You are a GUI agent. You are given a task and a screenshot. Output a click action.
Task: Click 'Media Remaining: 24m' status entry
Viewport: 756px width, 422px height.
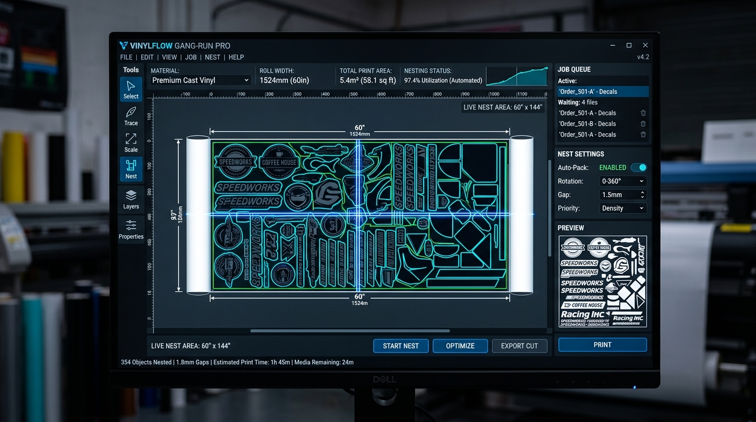tap(324, 362)
